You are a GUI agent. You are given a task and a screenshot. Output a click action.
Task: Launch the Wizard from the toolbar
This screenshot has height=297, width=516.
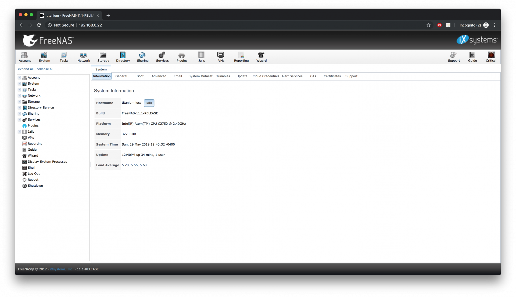click(261, 57)
